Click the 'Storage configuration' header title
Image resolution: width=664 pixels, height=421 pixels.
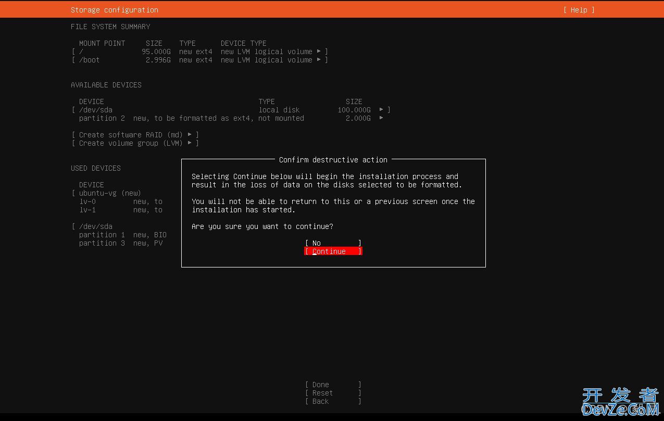pos(115,10)
